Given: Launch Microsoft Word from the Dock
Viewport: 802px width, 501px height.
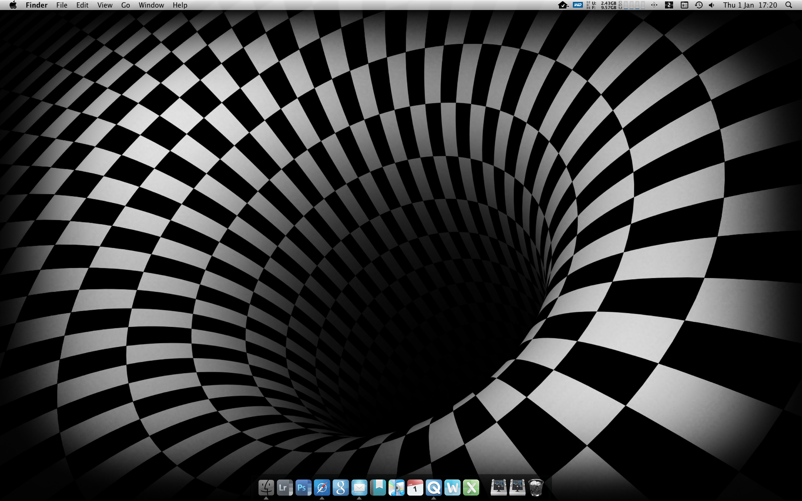Looking at the screenshot, I should 452,488.
